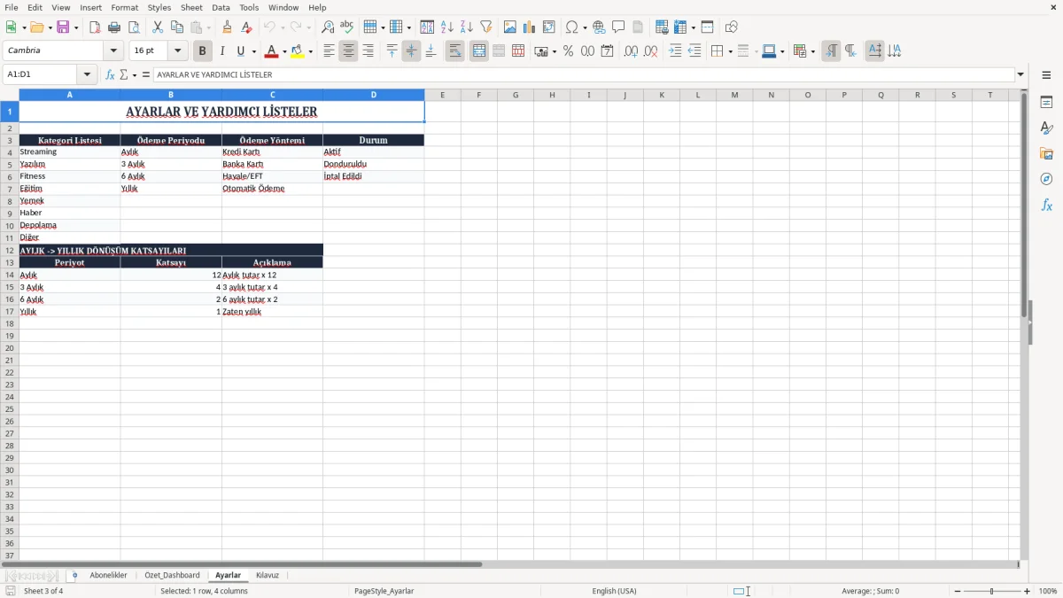Click zoom out minus button
Viewport: 1063px width, 598px height.
[x=958, y=591]
